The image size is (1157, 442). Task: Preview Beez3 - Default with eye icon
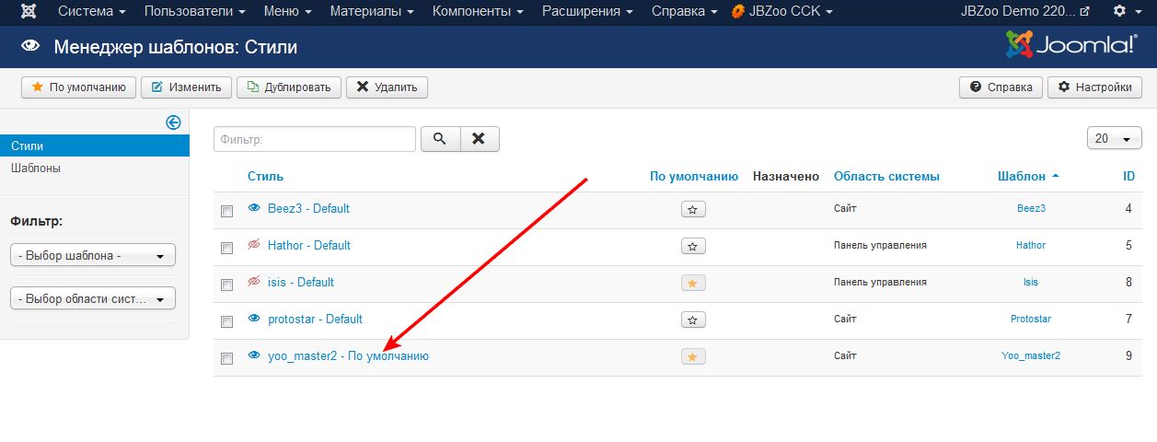tap(255, 208)
